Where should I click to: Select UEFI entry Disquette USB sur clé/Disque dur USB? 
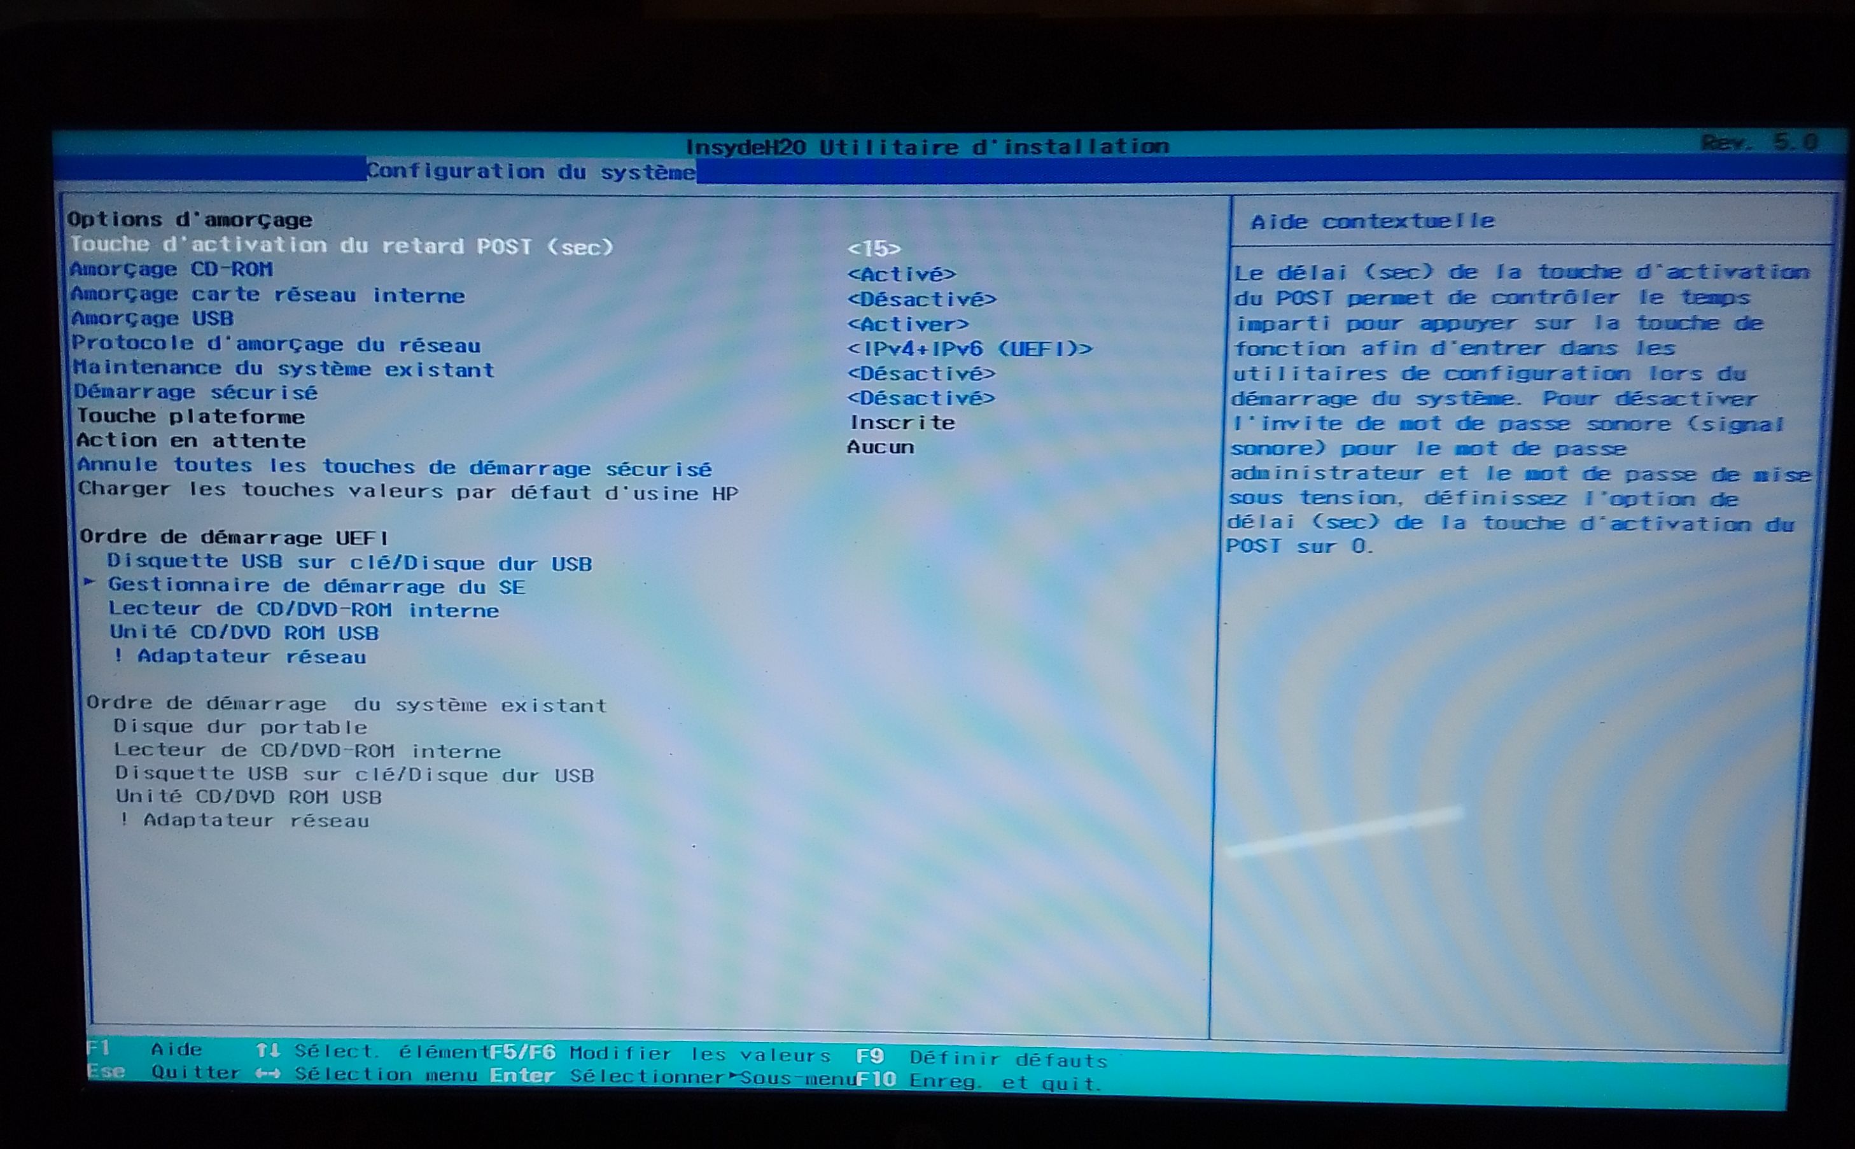click(x=349, y=562)
